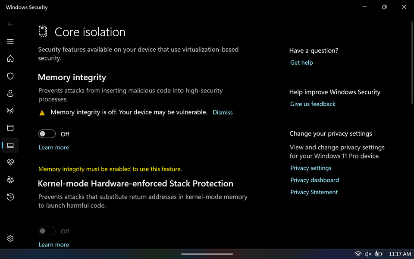
Task: Open Device performance & health heart icon
Action: tap(10, 162)
